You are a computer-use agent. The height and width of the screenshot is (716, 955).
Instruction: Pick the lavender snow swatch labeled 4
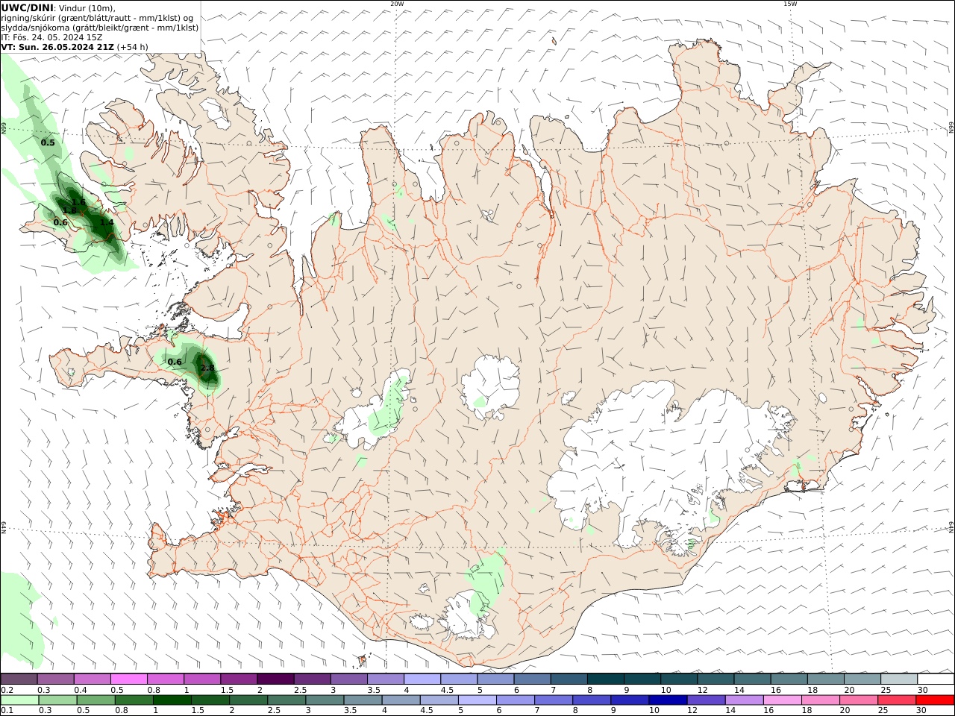[422, 679]
